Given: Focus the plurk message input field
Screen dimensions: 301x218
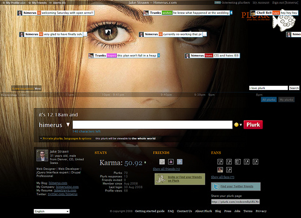Looking at the screenshot, I should [x=152, y=125].
